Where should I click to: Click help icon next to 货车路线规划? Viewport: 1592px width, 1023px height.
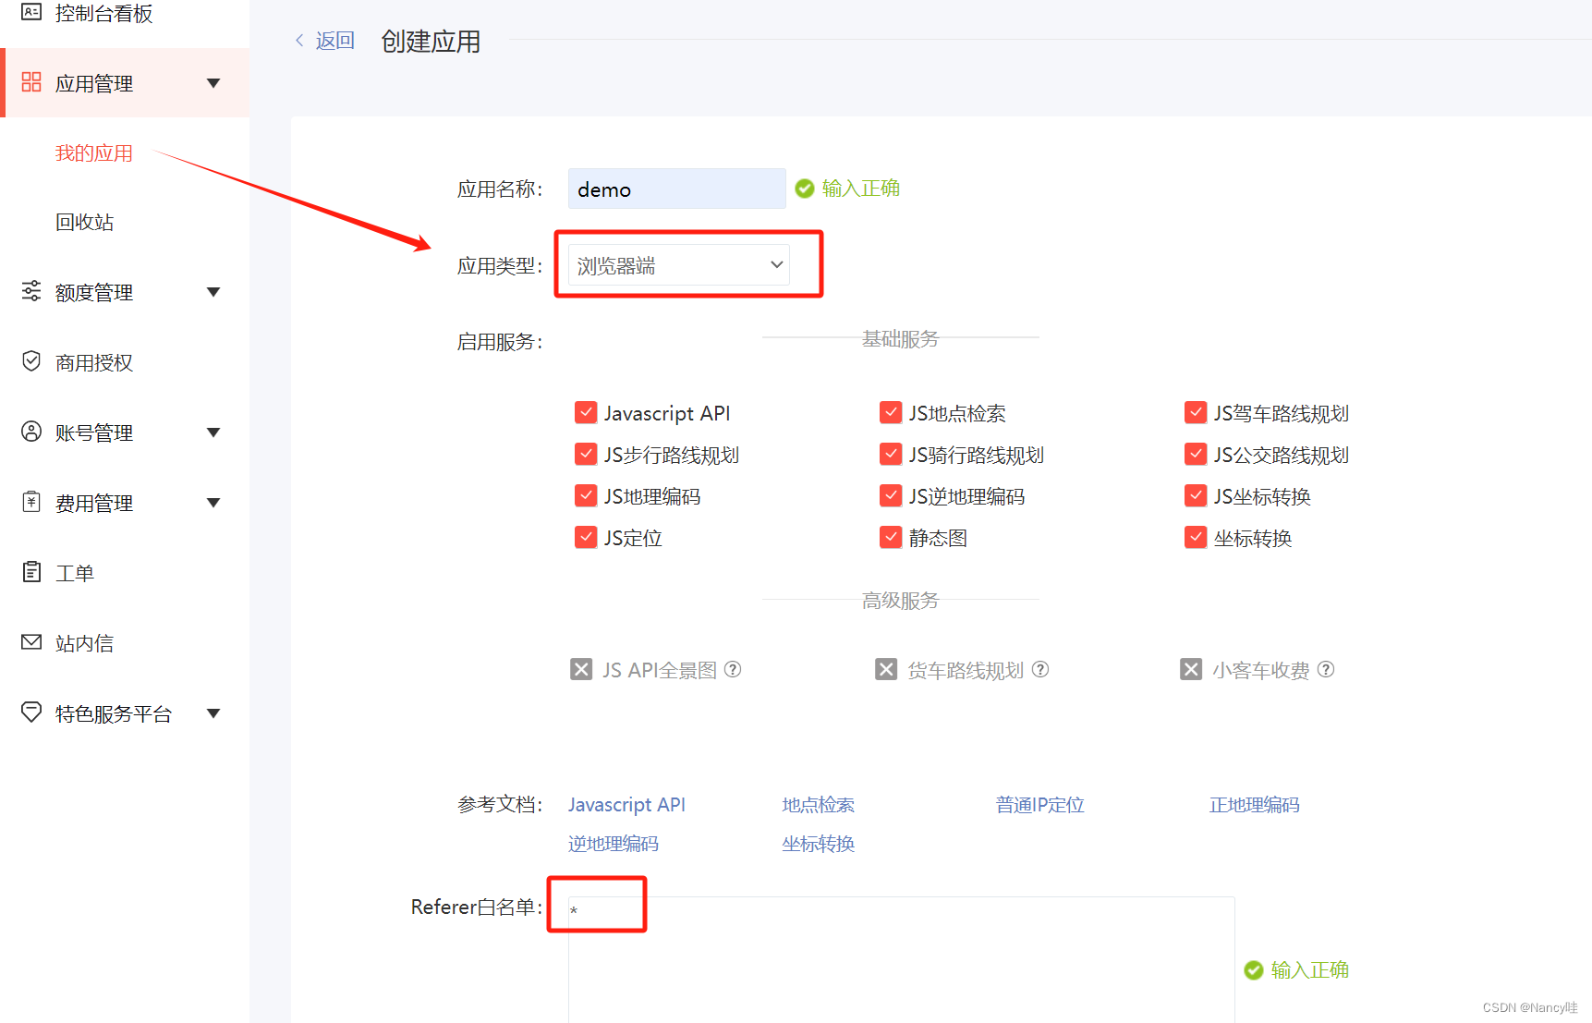tap(1040, 669)
